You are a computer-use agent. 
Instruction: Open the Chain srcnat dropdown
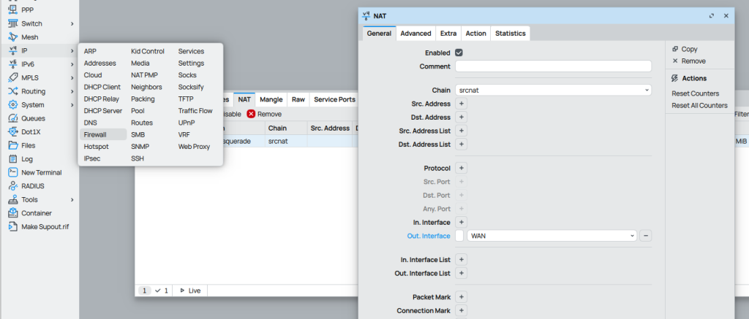(x=553, y=90)
